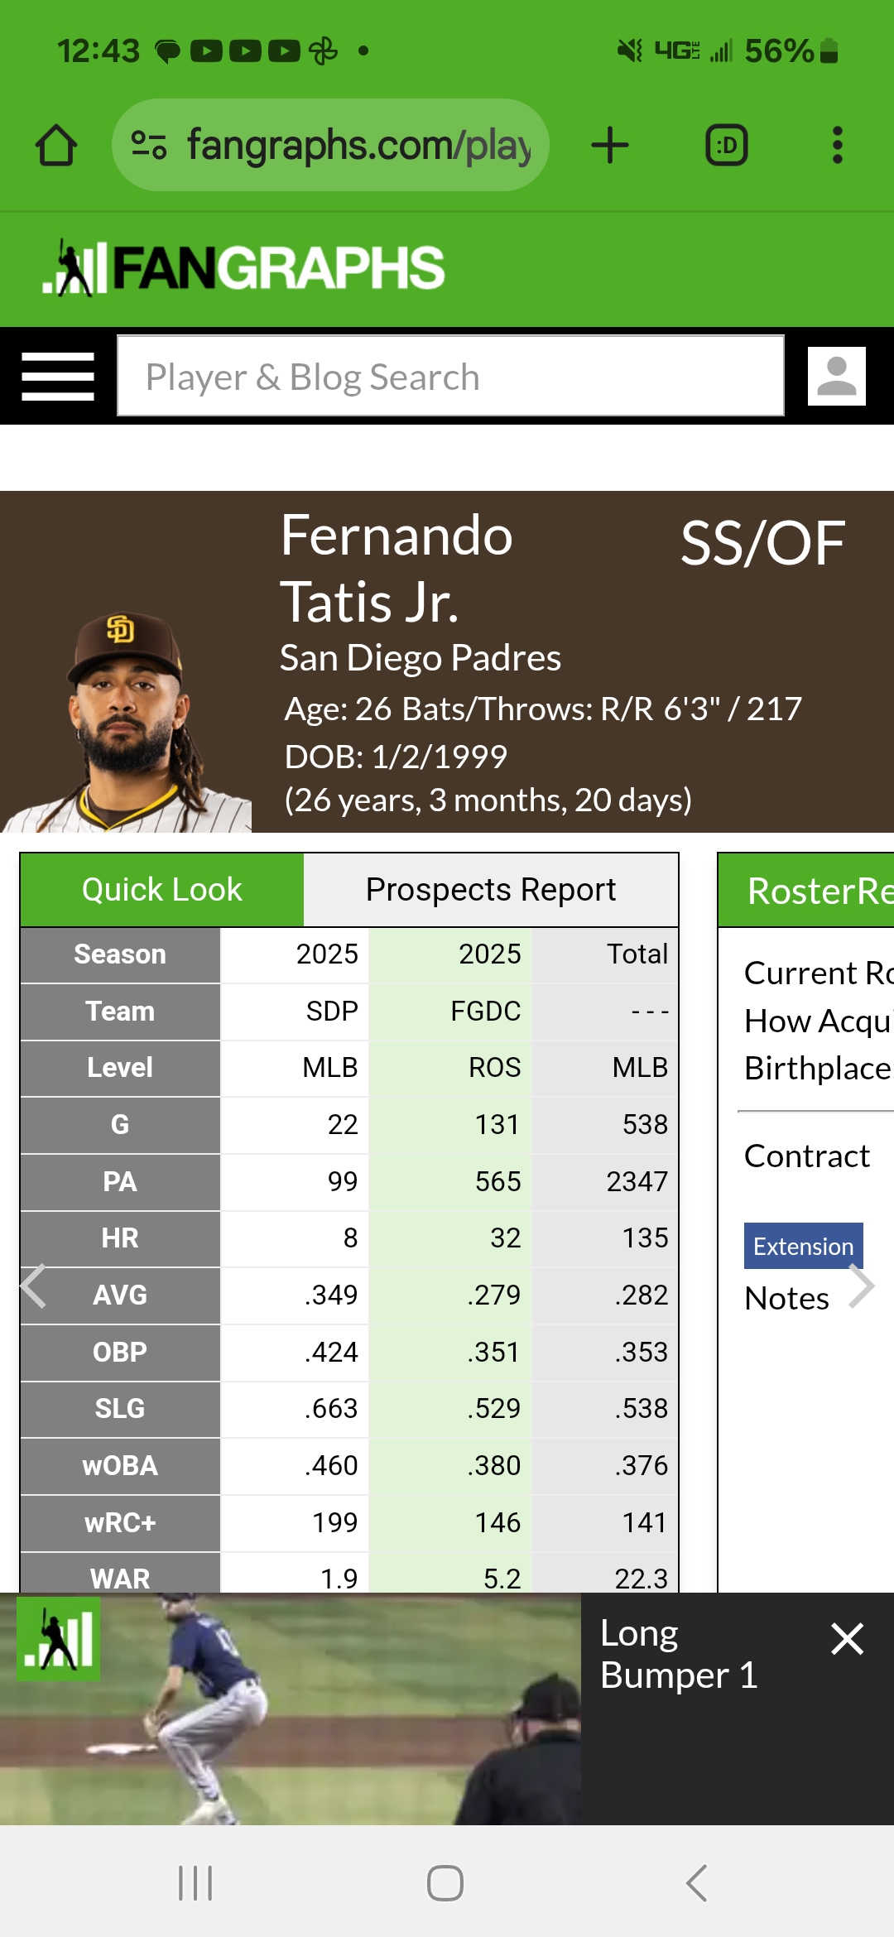The image size is (894, 1937).
Task: Show previous panel with left chevron
Action: click(x=33, y=1286)
